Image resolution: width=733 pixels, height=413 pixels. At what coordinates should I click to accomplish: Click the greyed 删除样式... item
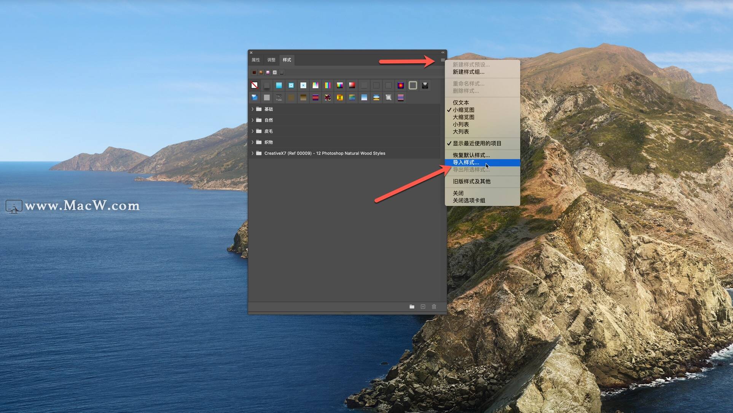[482, 91]
